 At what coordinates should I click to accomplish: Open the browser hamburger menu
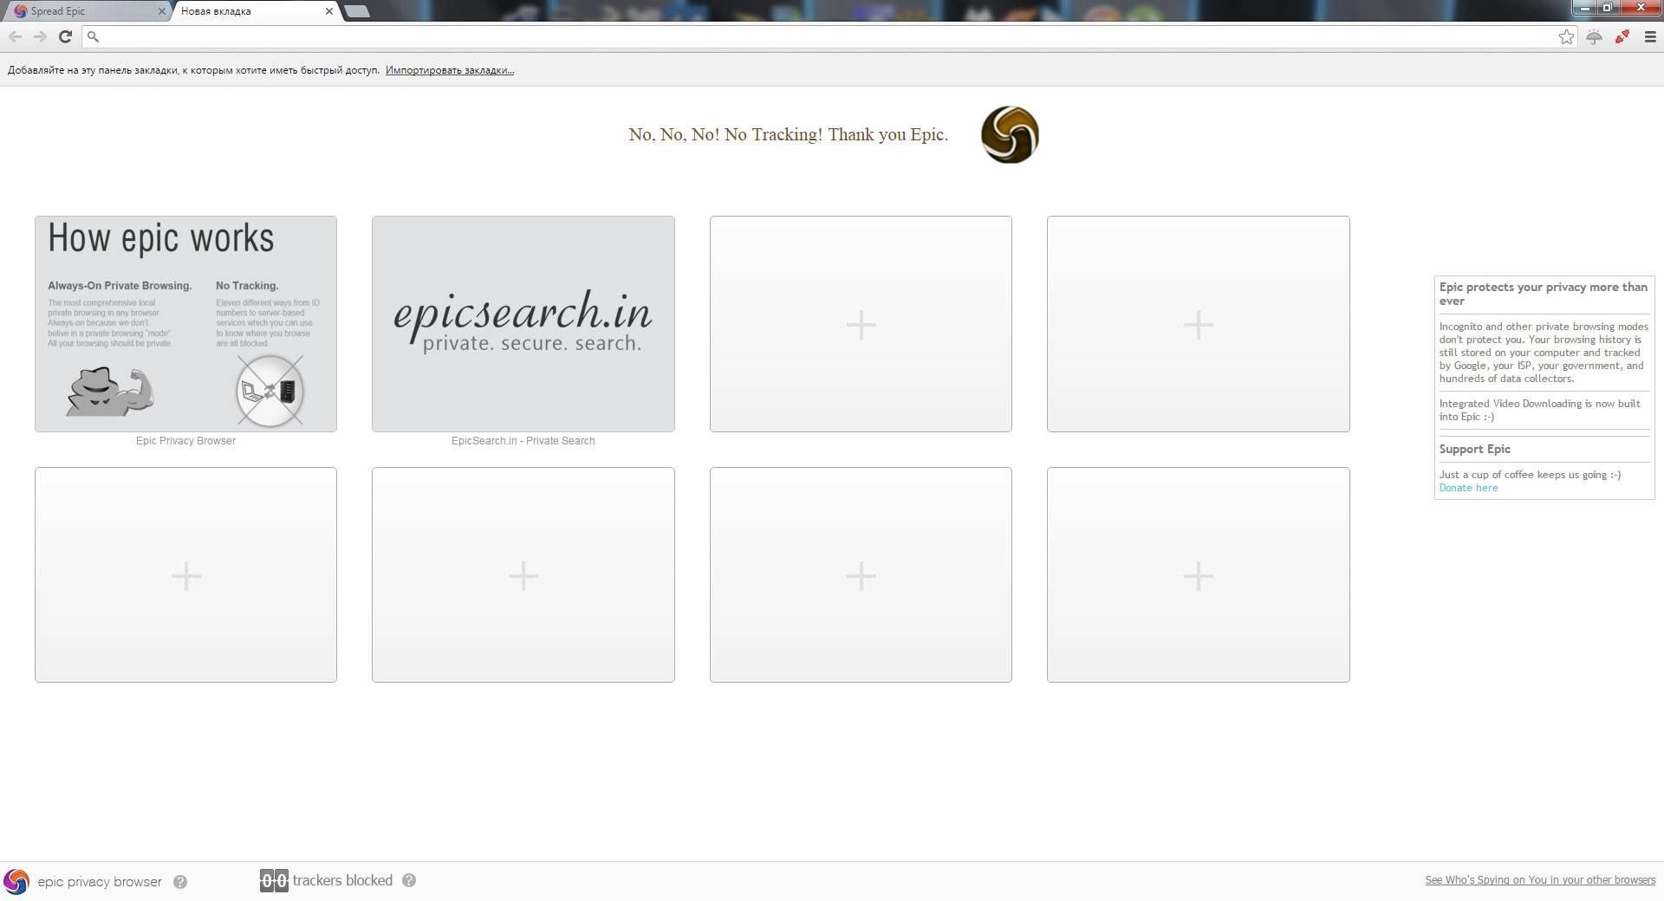click(x=1650, y=36)
